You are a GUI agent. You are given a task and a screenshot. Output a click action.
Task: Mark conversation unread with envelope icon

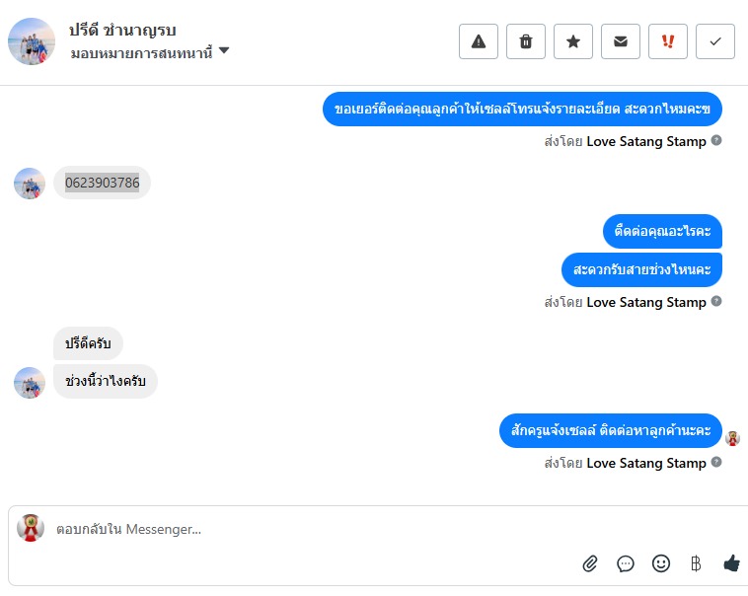click(621, 41)
